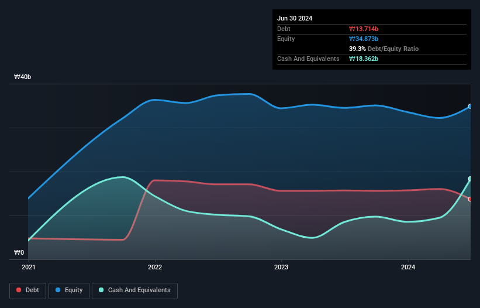Click the Debt label in tooltip
Viewport: 480px width, 308px height.
pos(284,29)
